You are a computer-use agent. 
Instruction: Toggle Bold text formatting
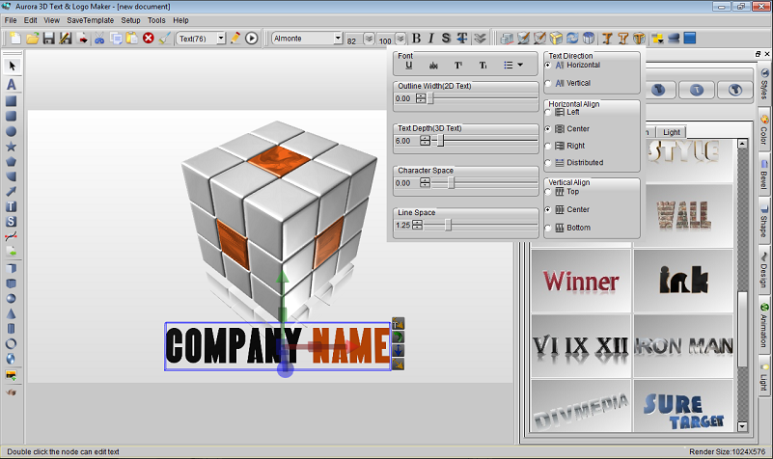[417, 39]
